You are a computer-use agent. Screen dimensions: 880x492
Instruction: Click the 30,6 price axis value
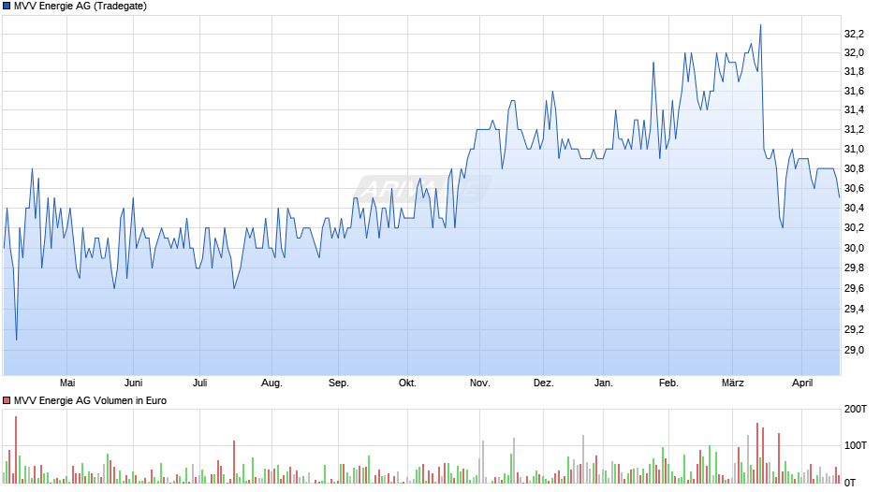pyautogui.click(x=854, y=189)
